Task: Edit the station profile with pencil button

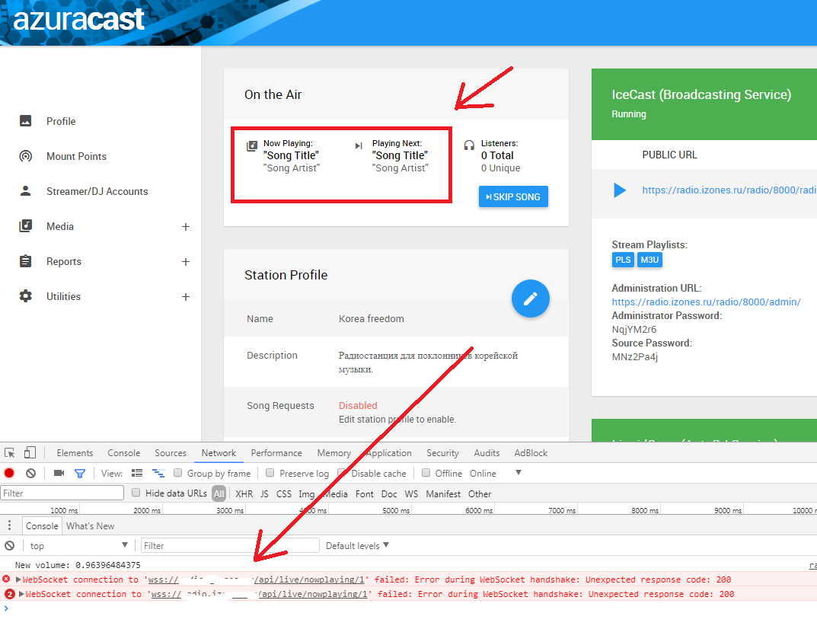Action: click(531, 299)
